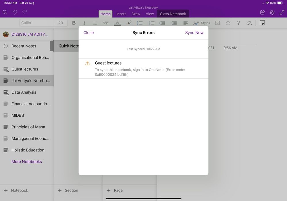Increase paragraph indent

click(174, 23)
